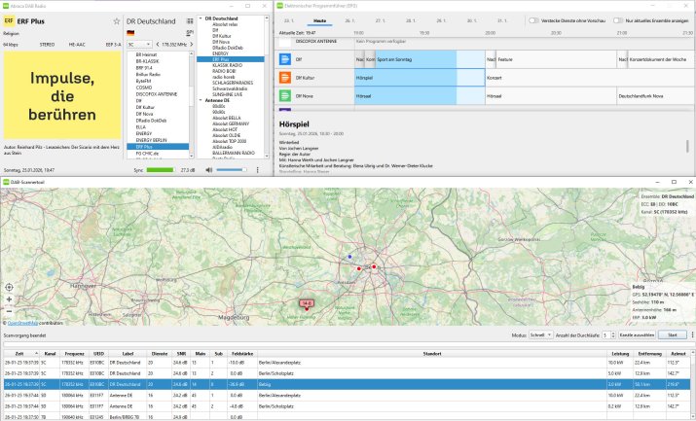Collapse the Antenne DE tree group
Screen dimensions: 696x421
pyautogui.click(x=201, y=99)
